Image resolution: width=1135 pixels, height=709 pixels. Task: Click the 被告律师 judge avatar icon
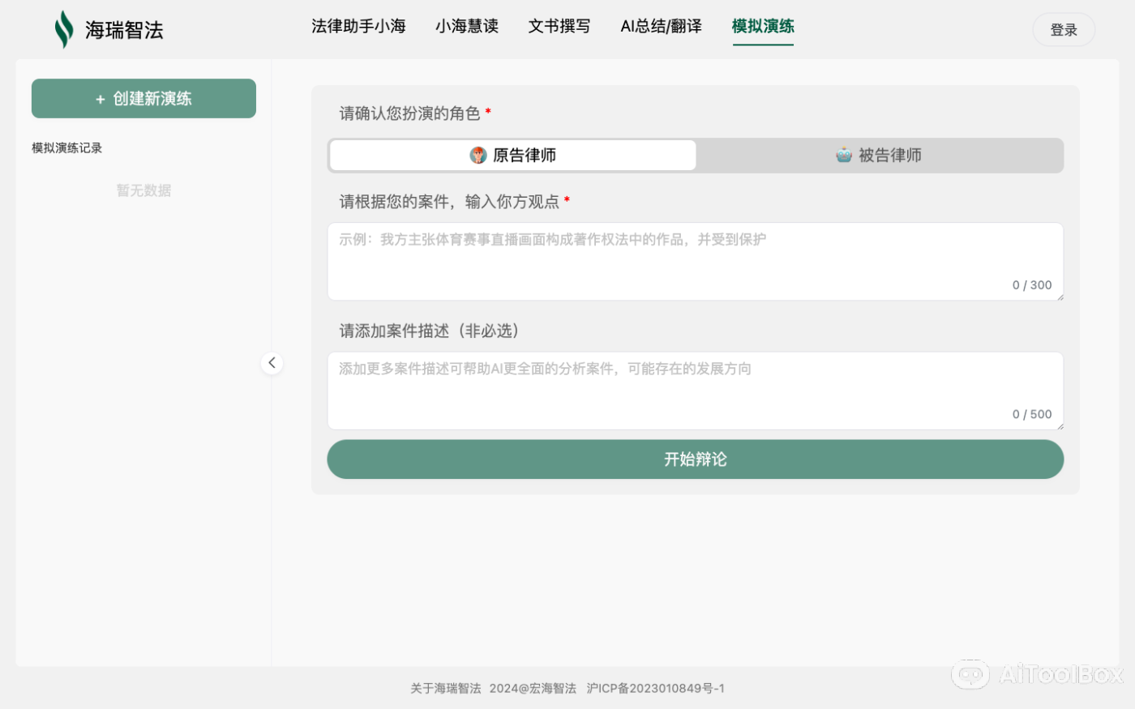pos(843,155)
